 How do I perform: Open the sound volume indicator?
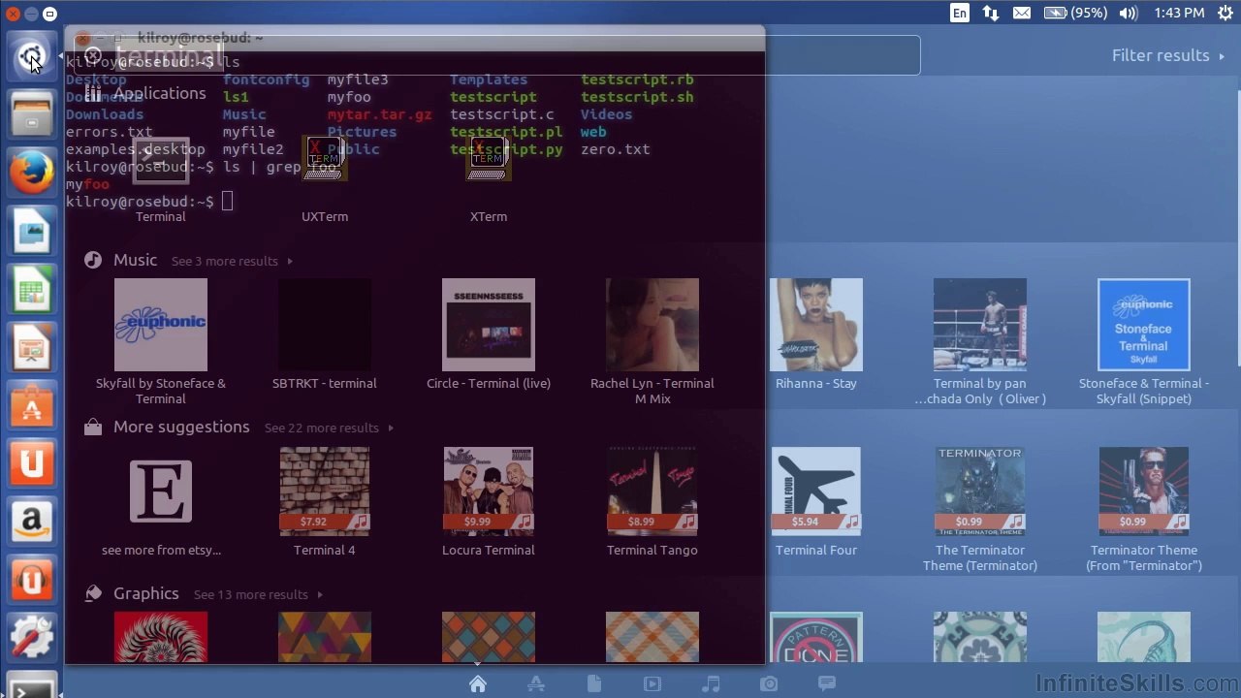click(x=1129, y=13)
